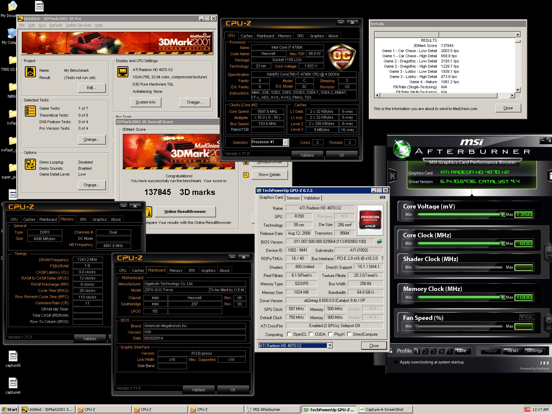Screen dimensions: 552x414
Task: Click Details horizontal scroll left arrow
Action: click(x=377, y=95)
